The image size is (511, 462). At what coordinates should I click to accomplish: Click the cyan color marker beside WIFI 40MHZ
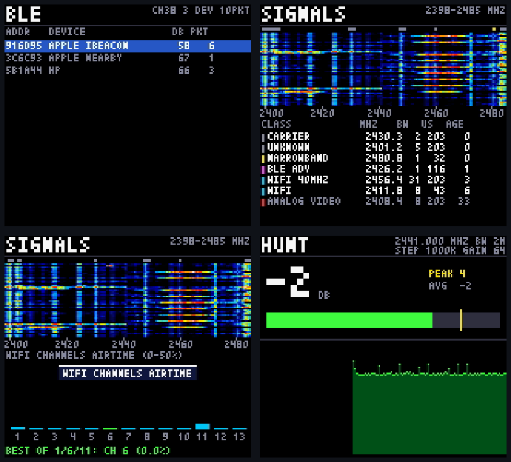(263, 181)
